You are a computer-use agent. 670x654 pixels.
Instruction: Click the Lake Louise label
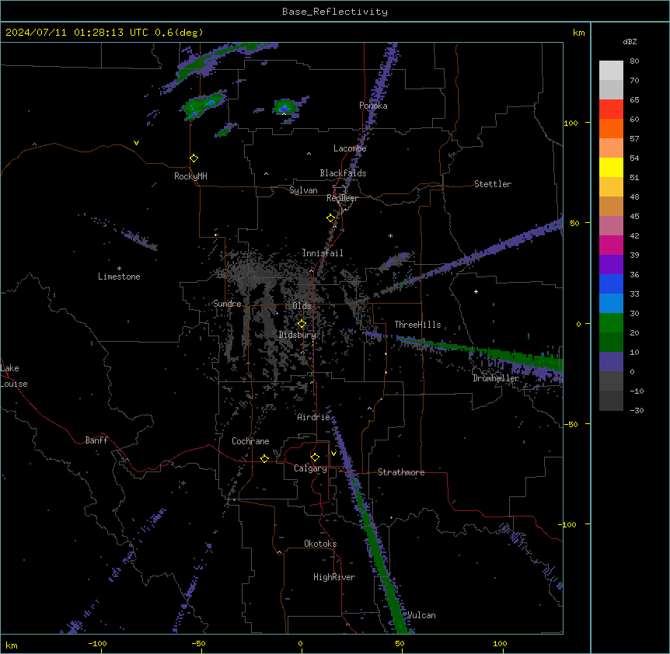coord(14,376)
